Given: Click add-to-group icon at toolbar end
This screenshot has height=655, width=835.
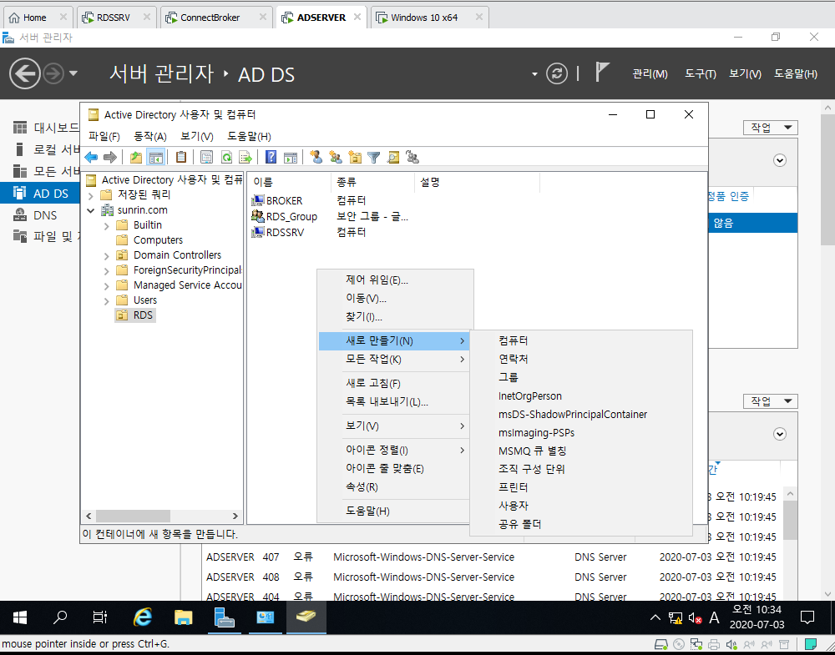Looking at the screenshot, I should (412, 158).
